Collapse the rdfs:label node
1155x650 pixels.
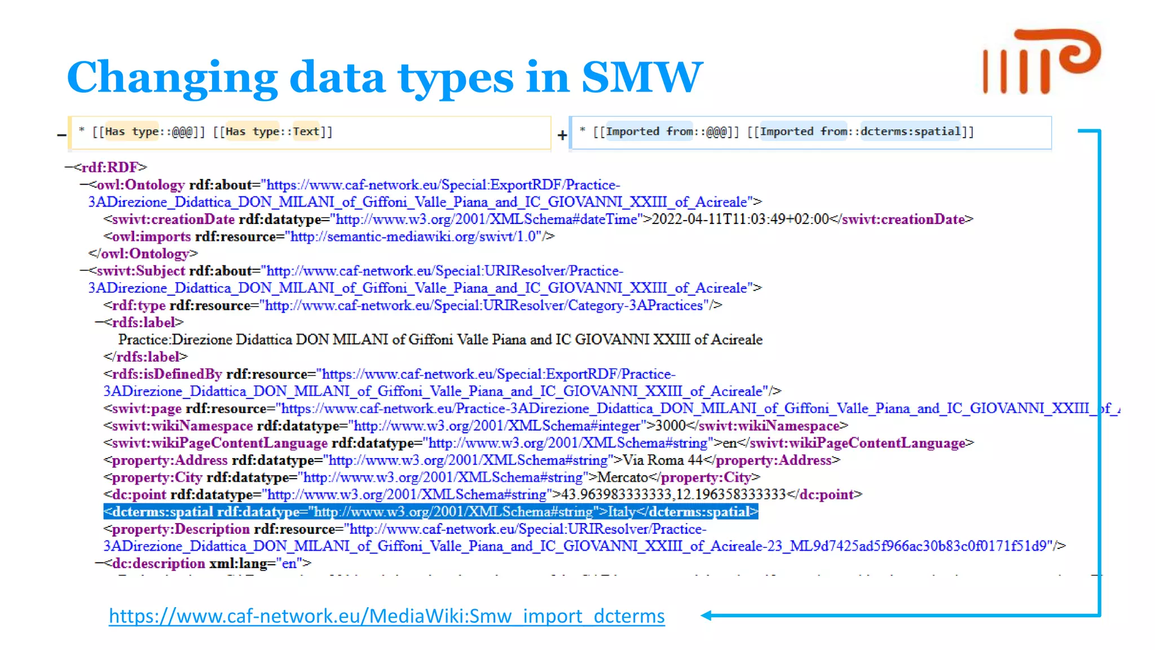point(99,322)
